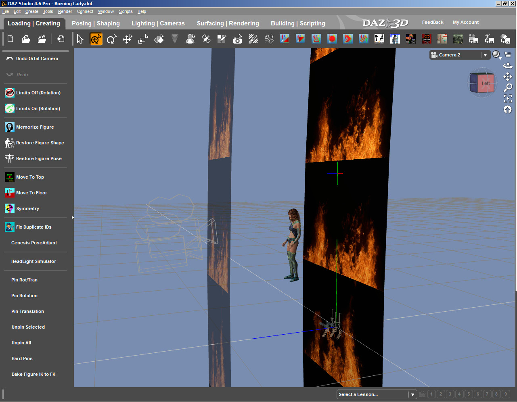Open the File menu
517x402 pixels.
point(6,11)
